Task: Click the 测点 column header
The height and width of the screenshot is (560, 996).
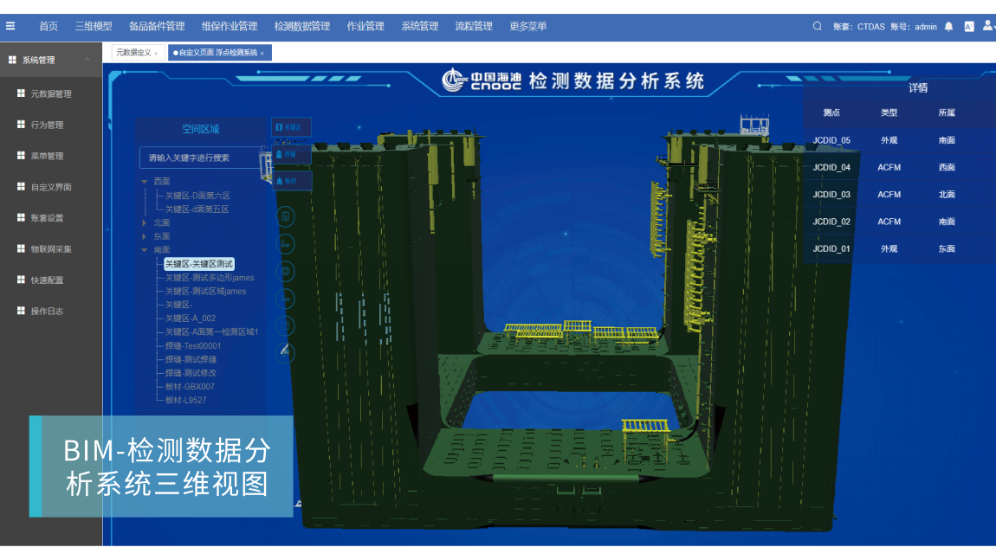Action: [x=831, y=113]
